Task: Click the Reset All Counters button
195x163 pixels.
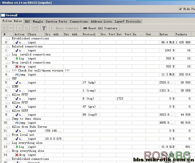Action: [101, 28]
